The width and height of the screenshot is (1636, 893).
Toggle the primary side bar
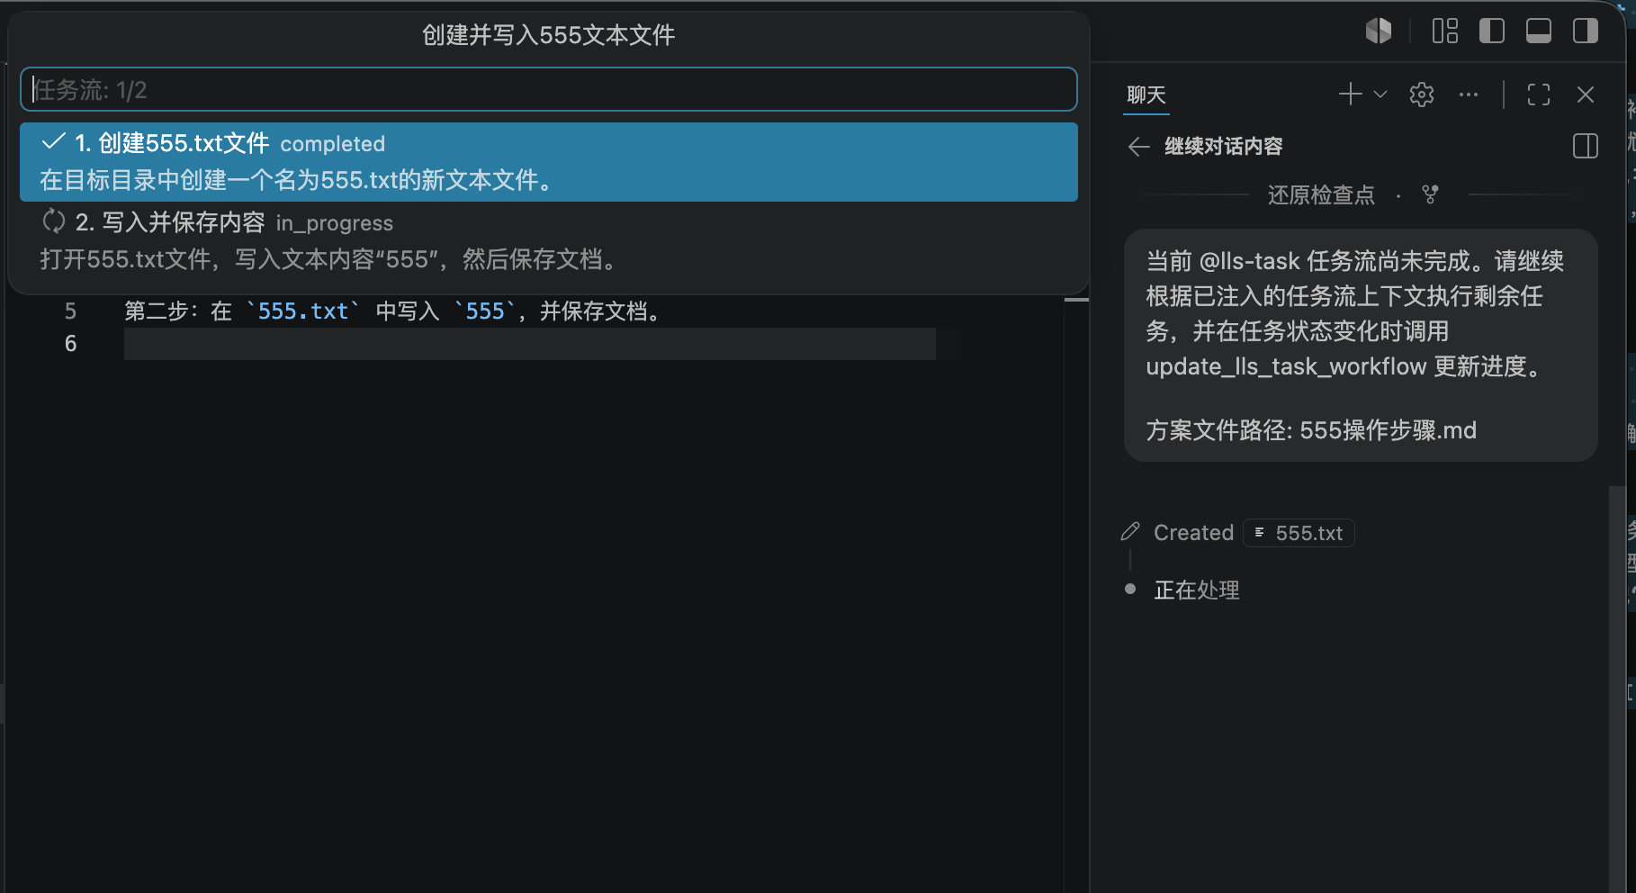click(1492, 31)
